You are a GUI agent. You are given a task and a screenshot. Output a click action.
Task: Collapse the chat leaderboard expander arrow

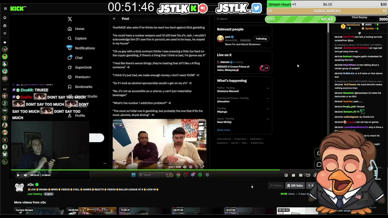click(360, 33)
